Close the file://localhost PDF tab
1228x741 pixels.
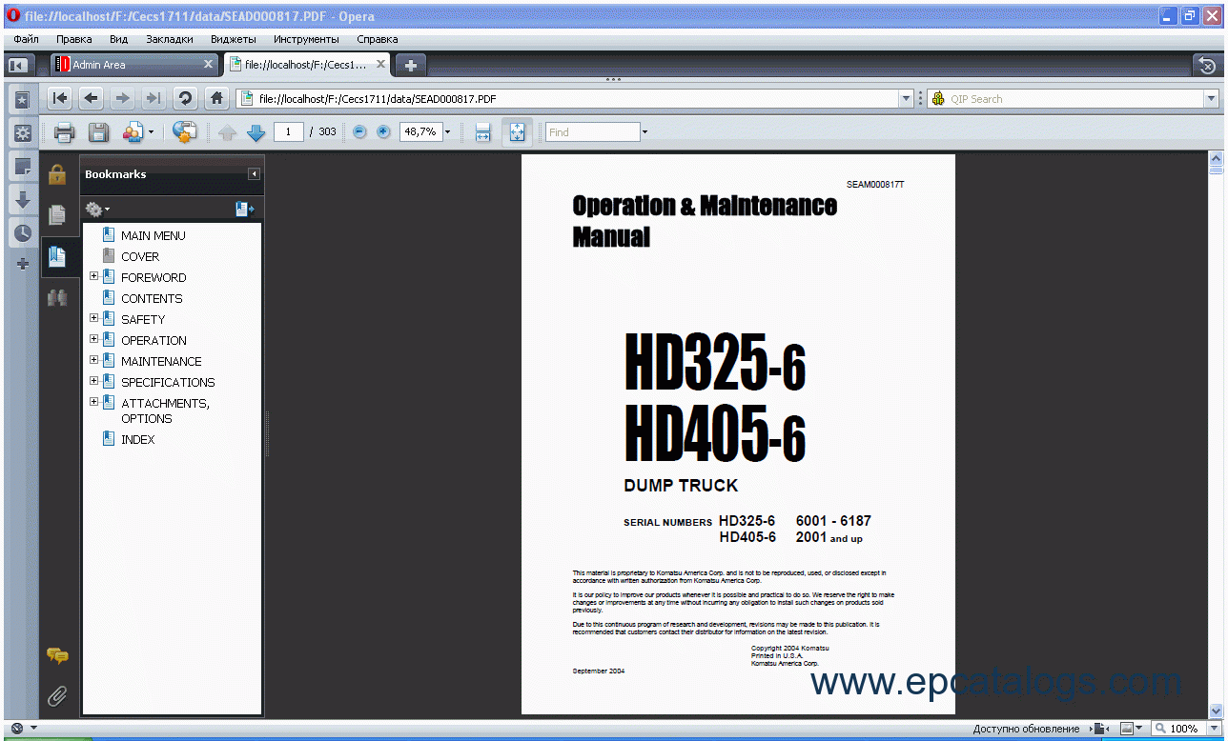(x=380, y=64)
